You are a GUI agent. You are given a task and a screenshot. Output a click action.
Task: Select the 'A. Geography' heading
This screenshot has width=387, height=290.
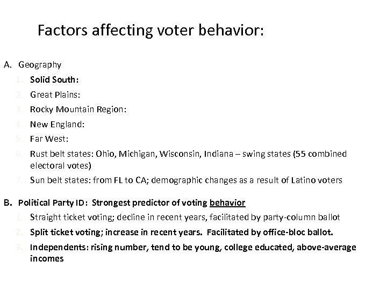39,65
